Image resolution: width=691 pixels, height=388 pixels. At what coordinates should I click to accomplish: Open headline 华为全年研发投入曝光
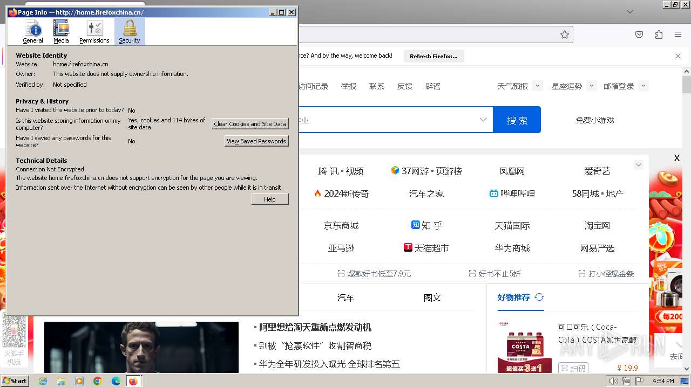click(x=329, y=364)
